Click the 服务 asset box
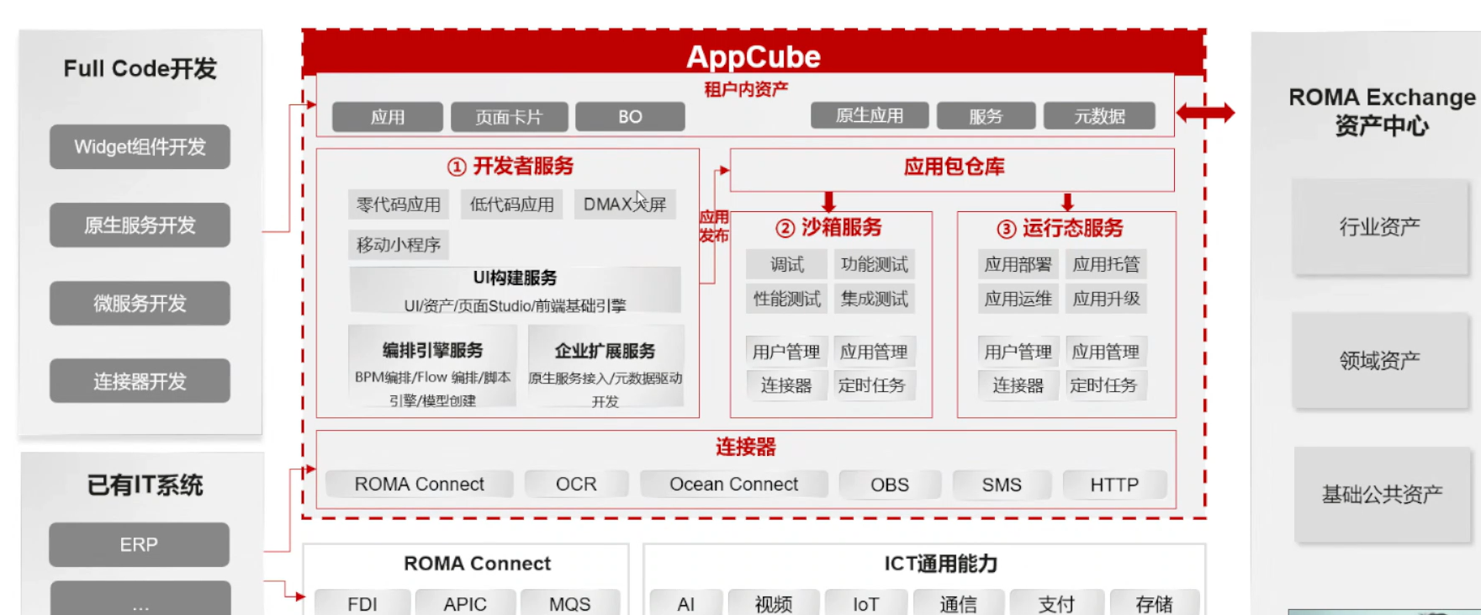 [986, 116]
